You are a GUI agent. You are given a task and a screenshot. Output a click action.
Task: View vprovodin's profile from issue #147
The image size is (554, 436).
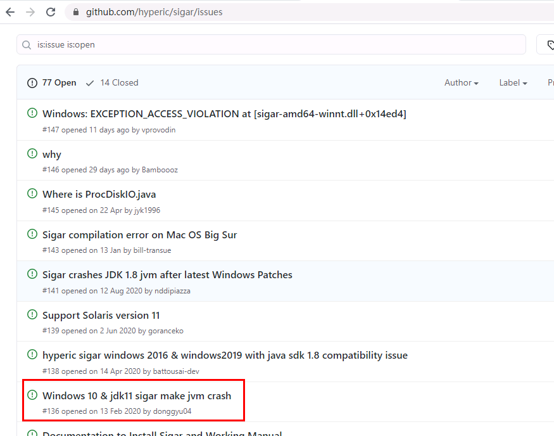click(159, 130)
